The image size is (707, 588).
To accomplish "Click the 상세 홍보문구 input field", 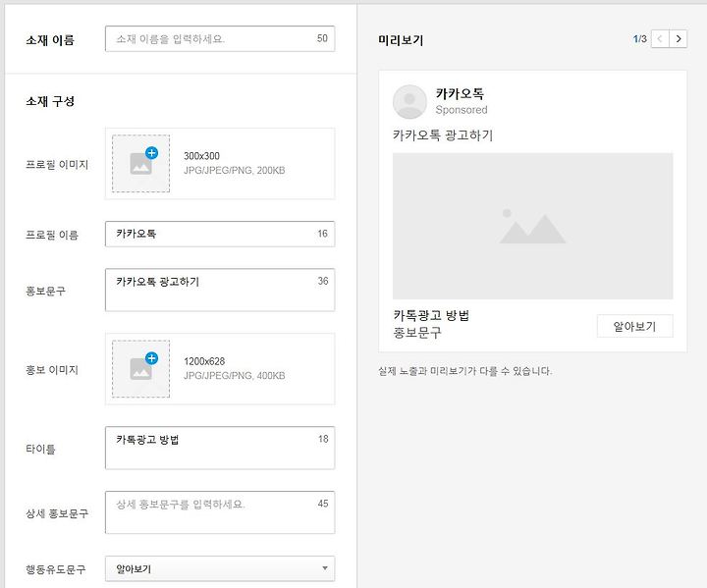I will pyautogui.click(x=220, y=512).
